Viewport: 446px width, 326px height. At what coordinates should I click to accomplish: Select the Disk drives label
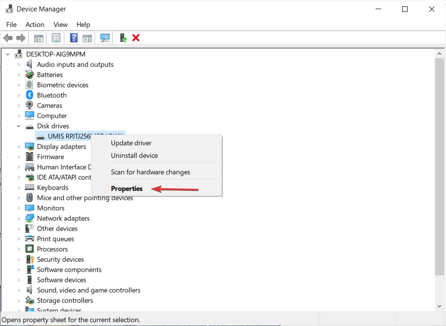(x=53, y=126)
